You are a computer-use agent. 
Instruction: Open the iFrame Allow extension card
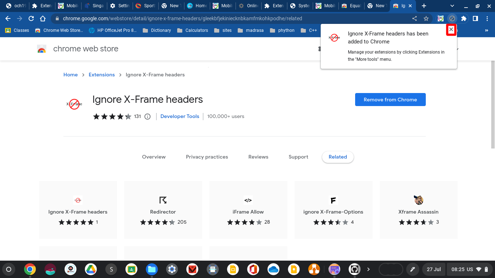click(x=248, y=210)
